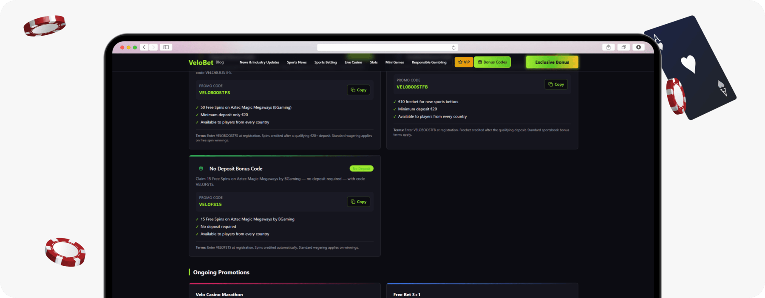Image resolution: width=765 pixels, height=298 pixels.
Task: Click the VELOFS15 code text
Action: click(210, 205)
